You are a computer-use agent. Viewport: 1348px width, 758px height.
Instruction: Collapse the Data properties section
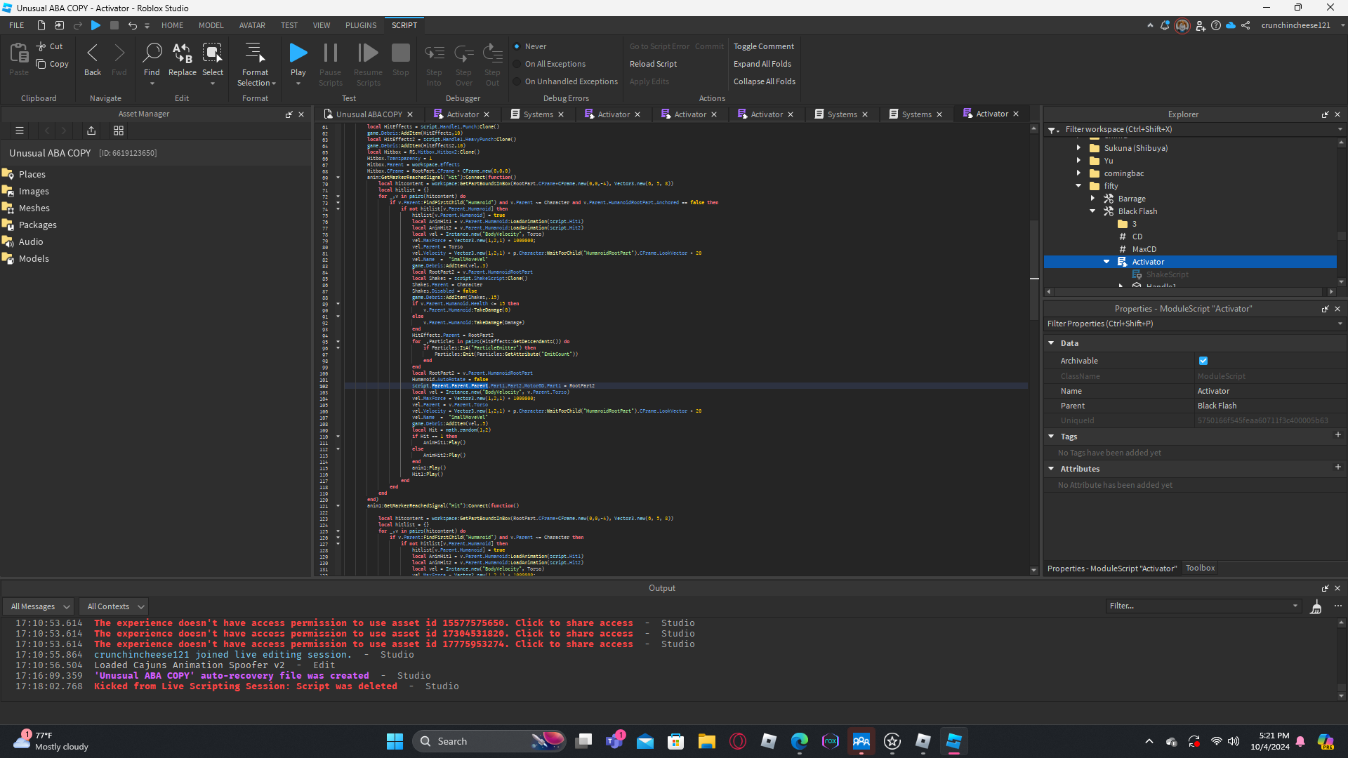tap(1052, 343)
